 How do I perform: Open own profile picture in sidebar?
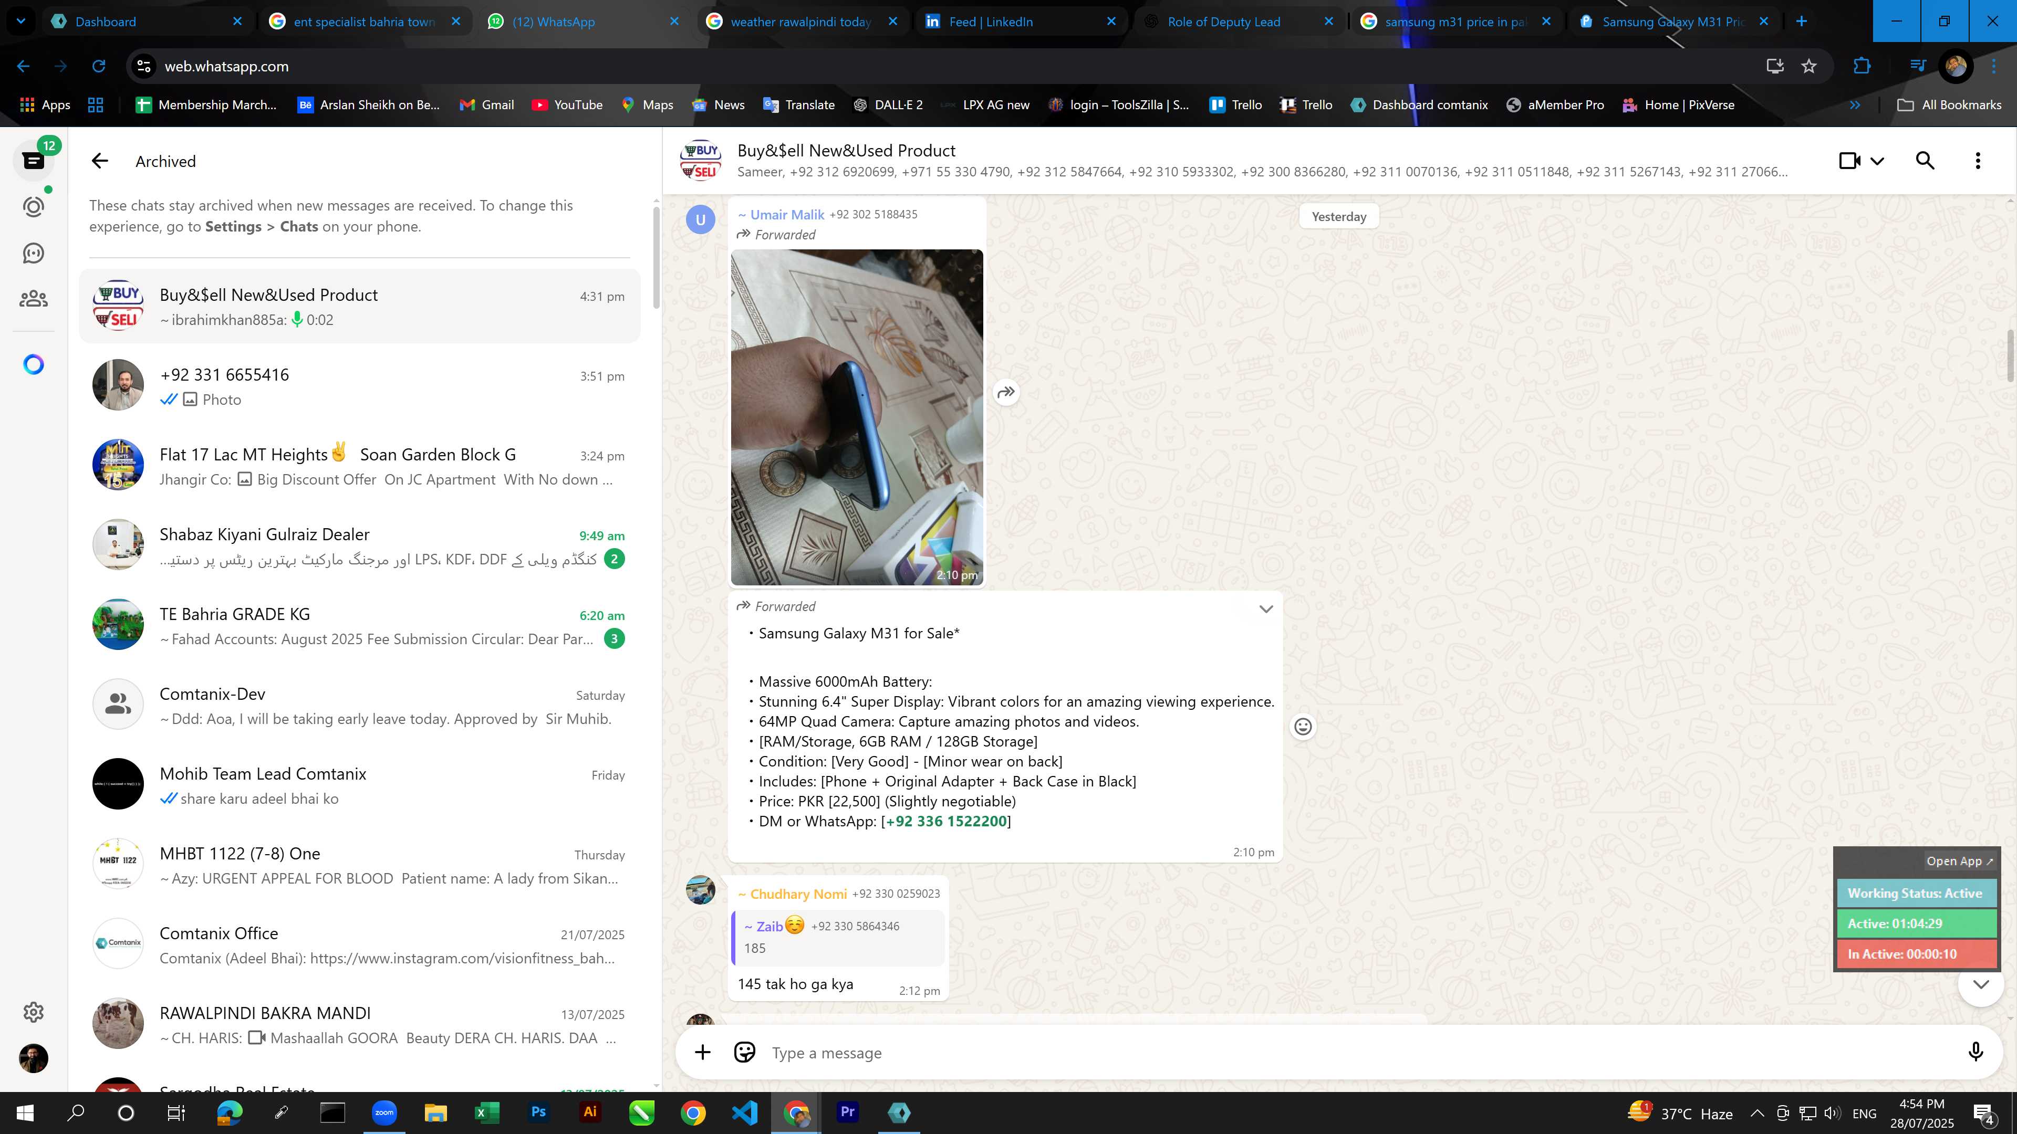click(33, 1058)
